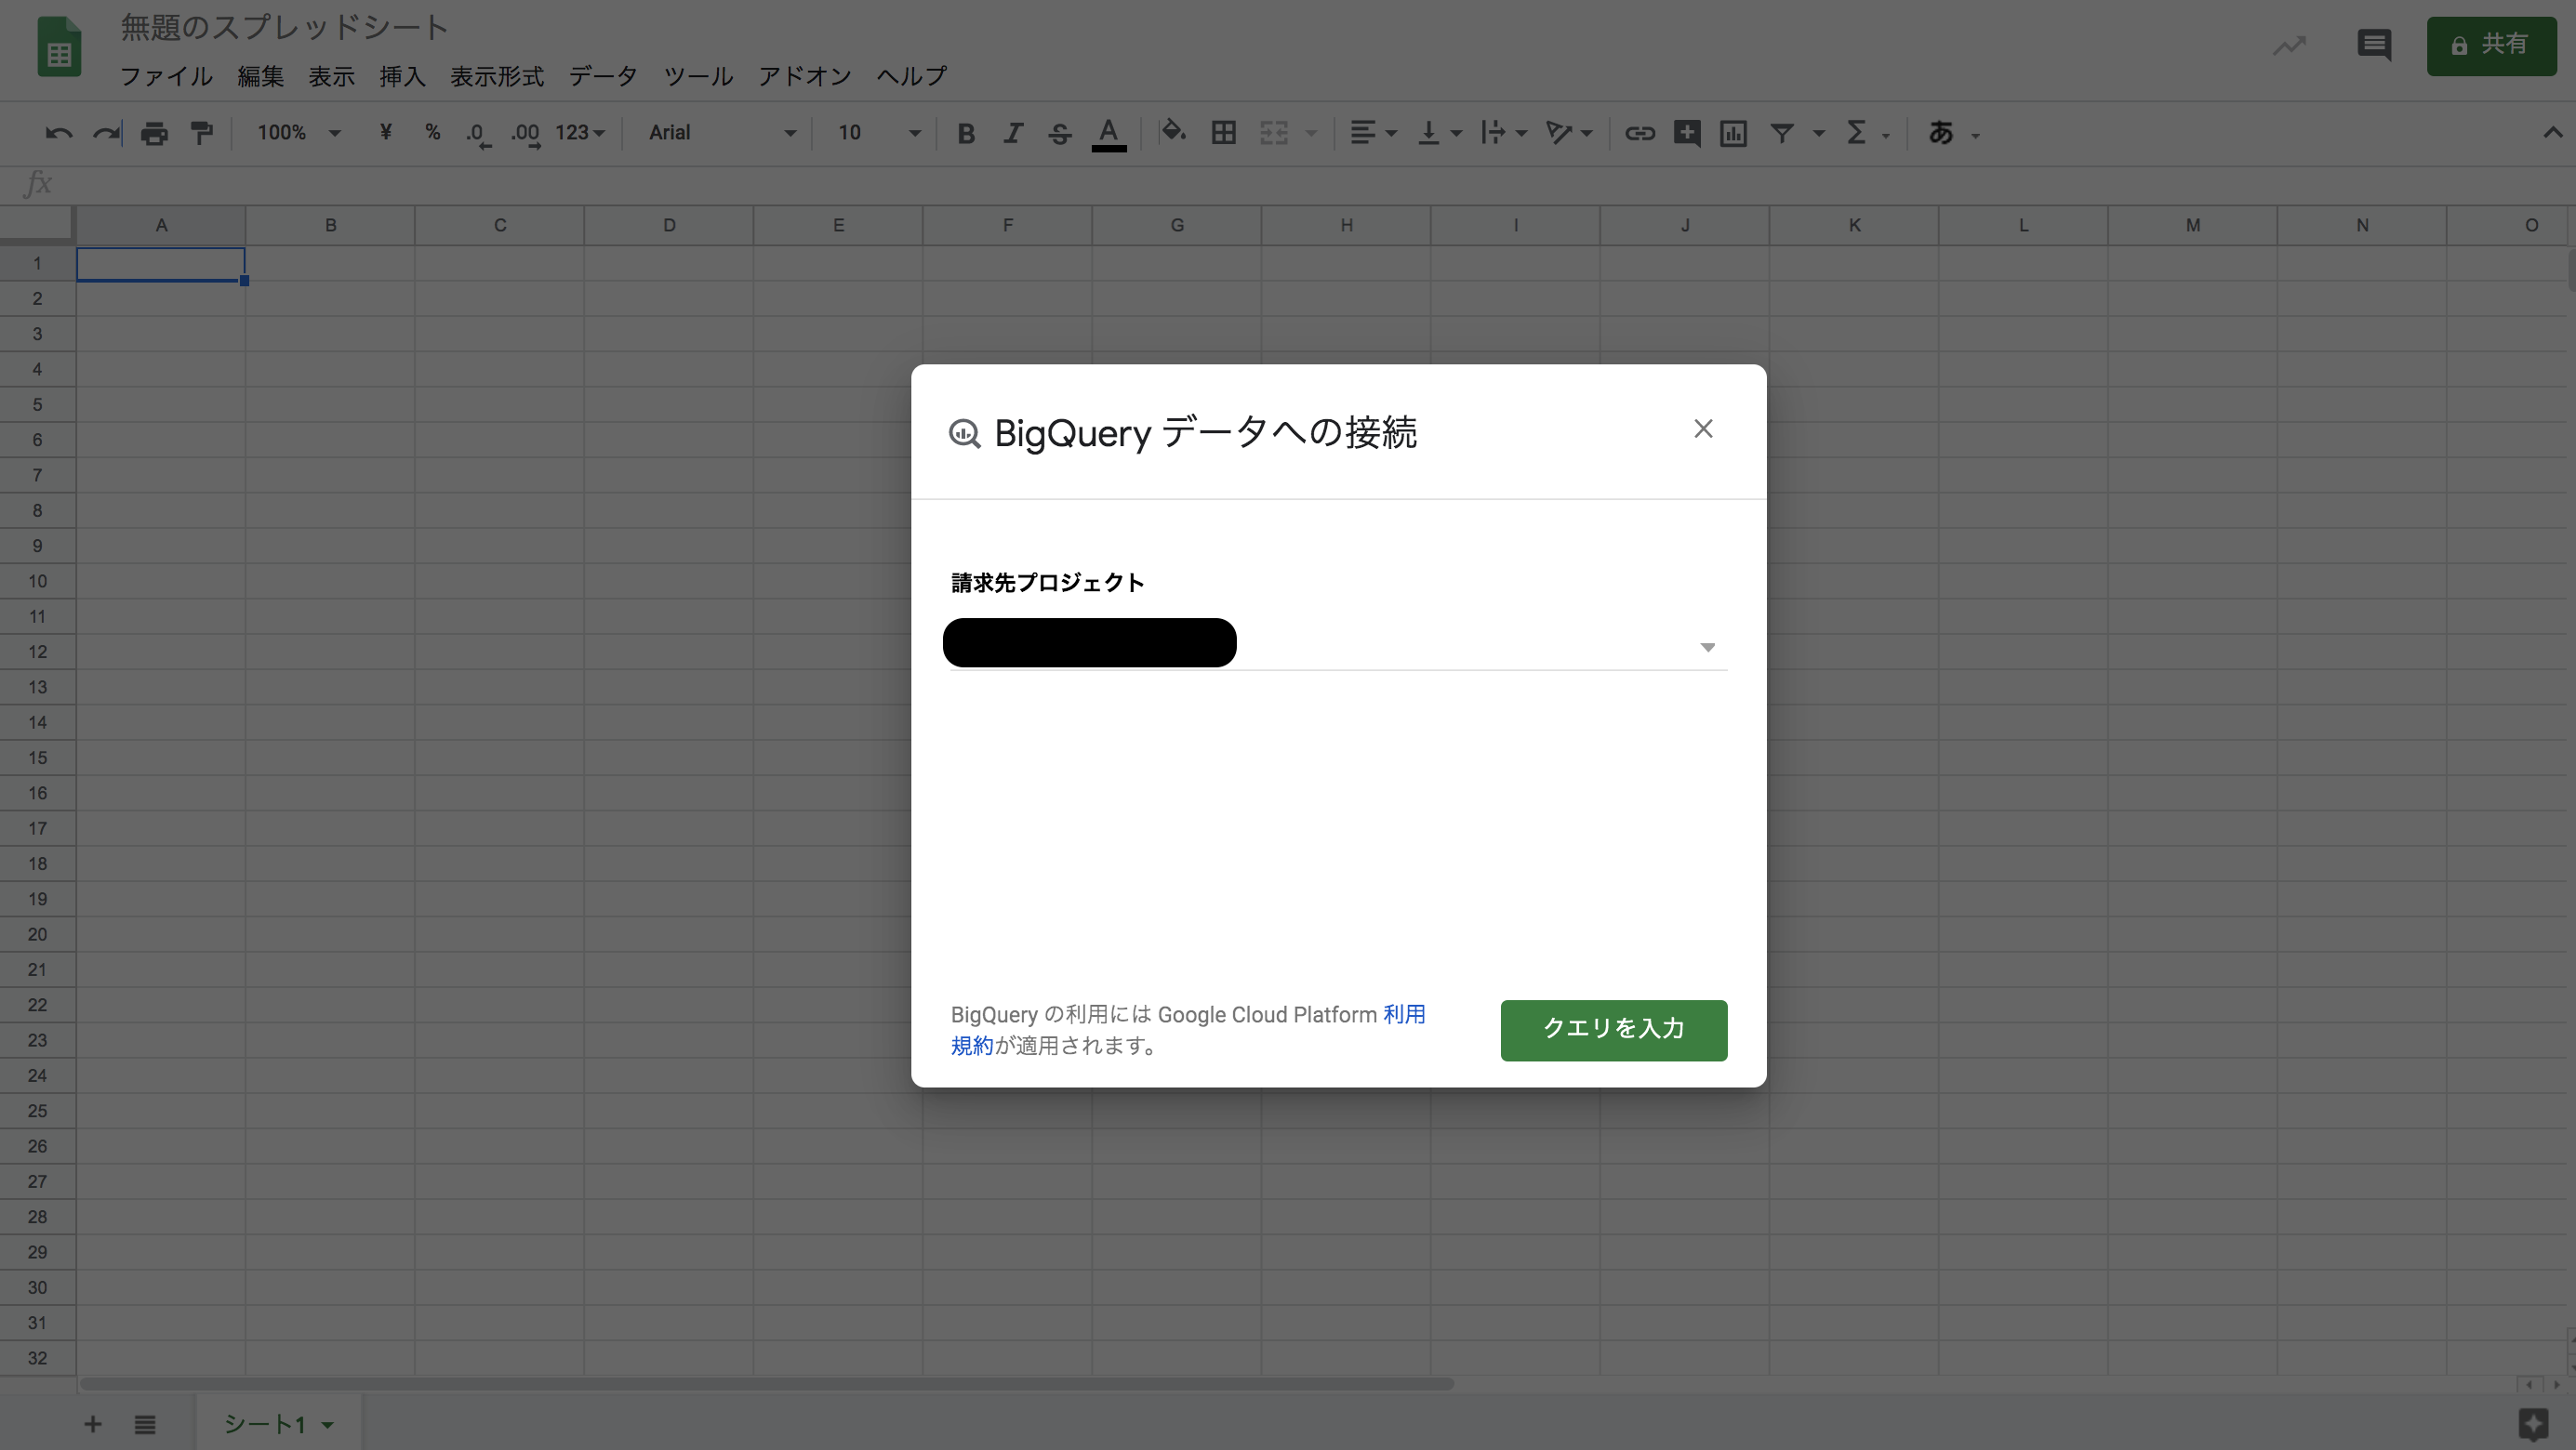The height and width of the screenshot is (1450, 2576).
Task: Open text wrapping dropdown
Action: 1503,133
